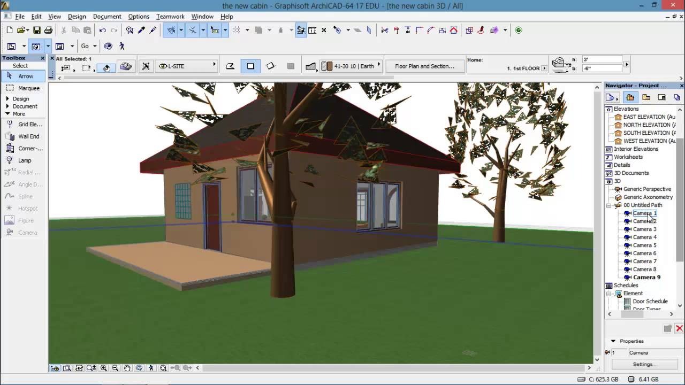Select Camera 5 in navigator tree

click(x=644, y=245)
